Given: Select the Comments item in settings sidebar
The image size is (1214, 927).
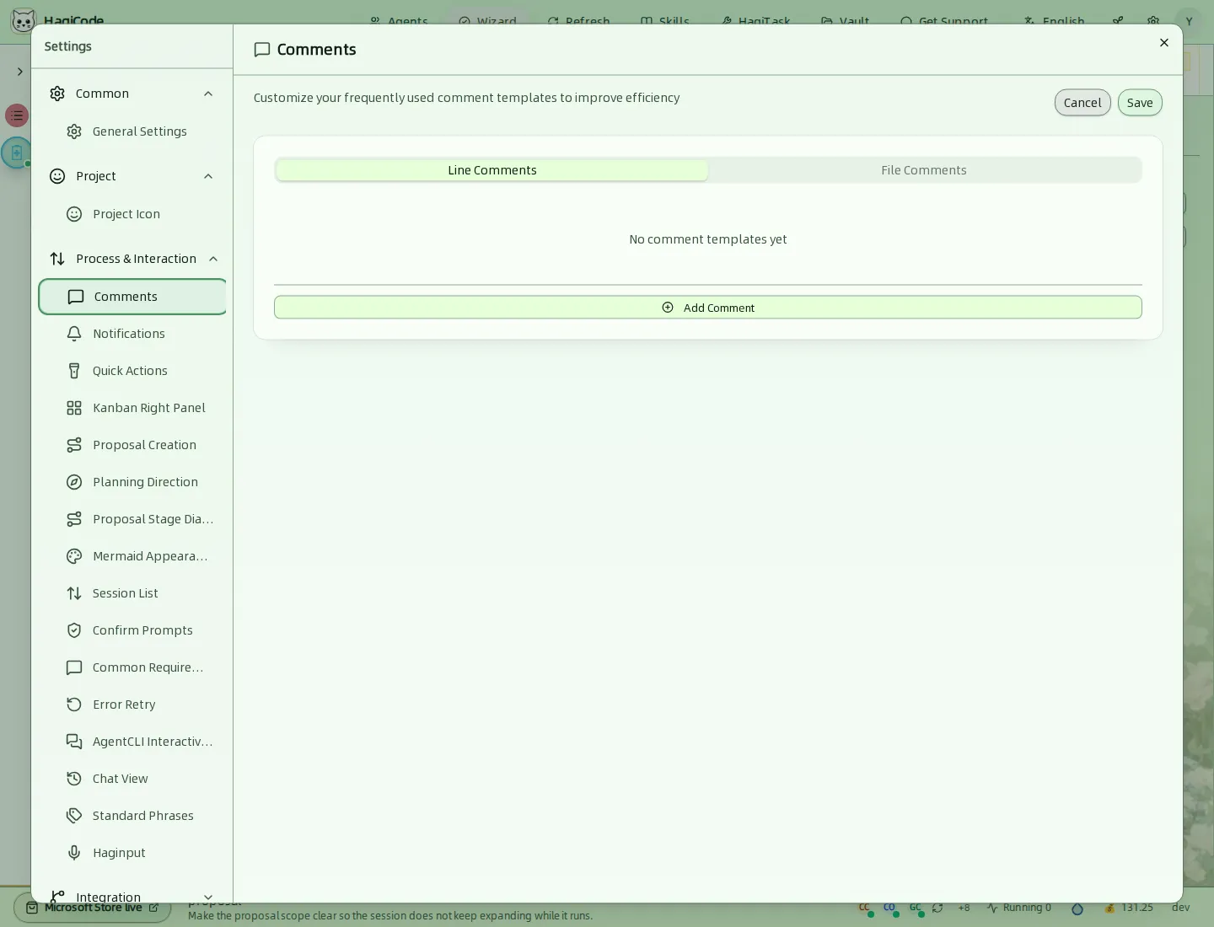Looking at the screenshot, I should [x=133, y=297].
